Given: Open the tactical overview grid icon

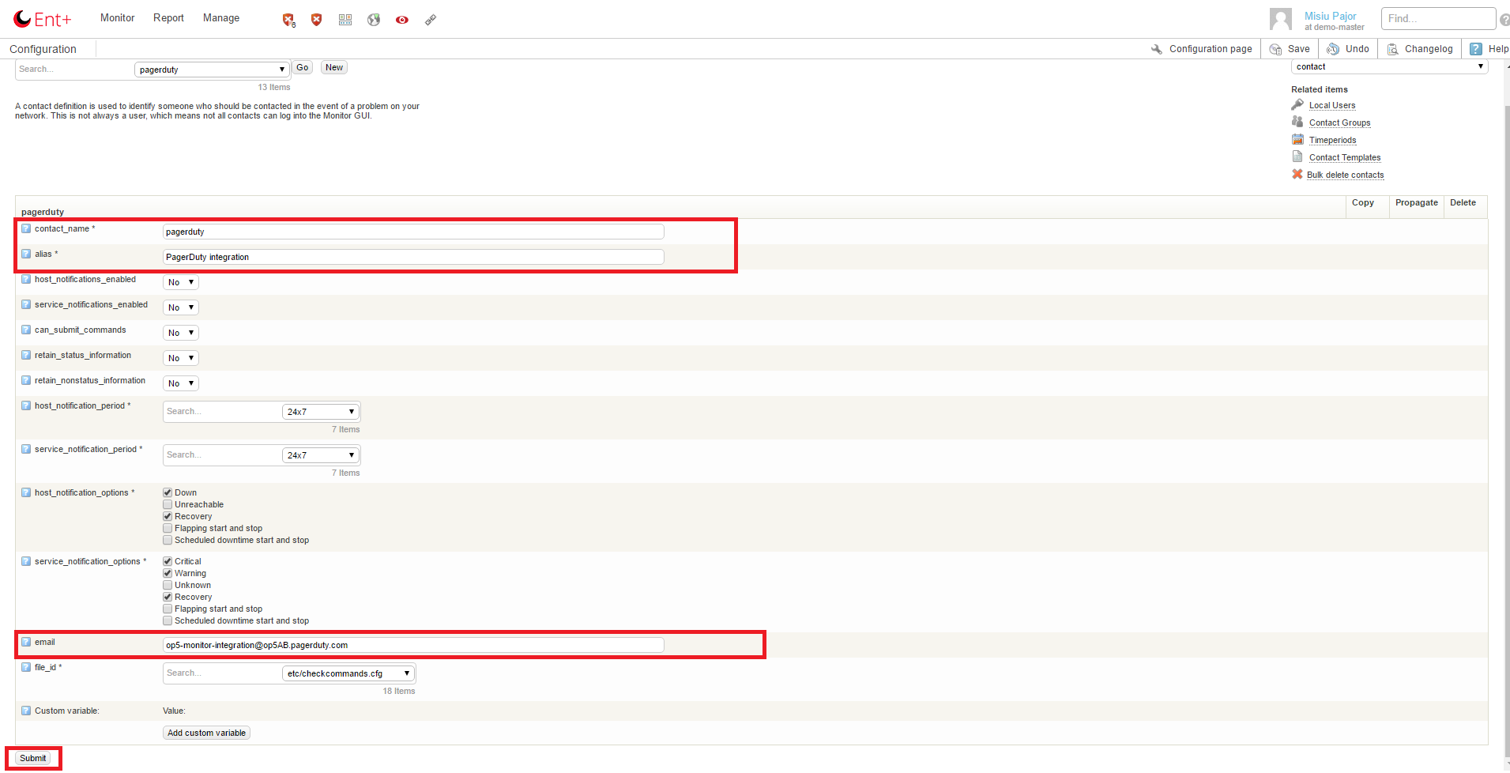Looking at the screenshot, I should point(345,20).
